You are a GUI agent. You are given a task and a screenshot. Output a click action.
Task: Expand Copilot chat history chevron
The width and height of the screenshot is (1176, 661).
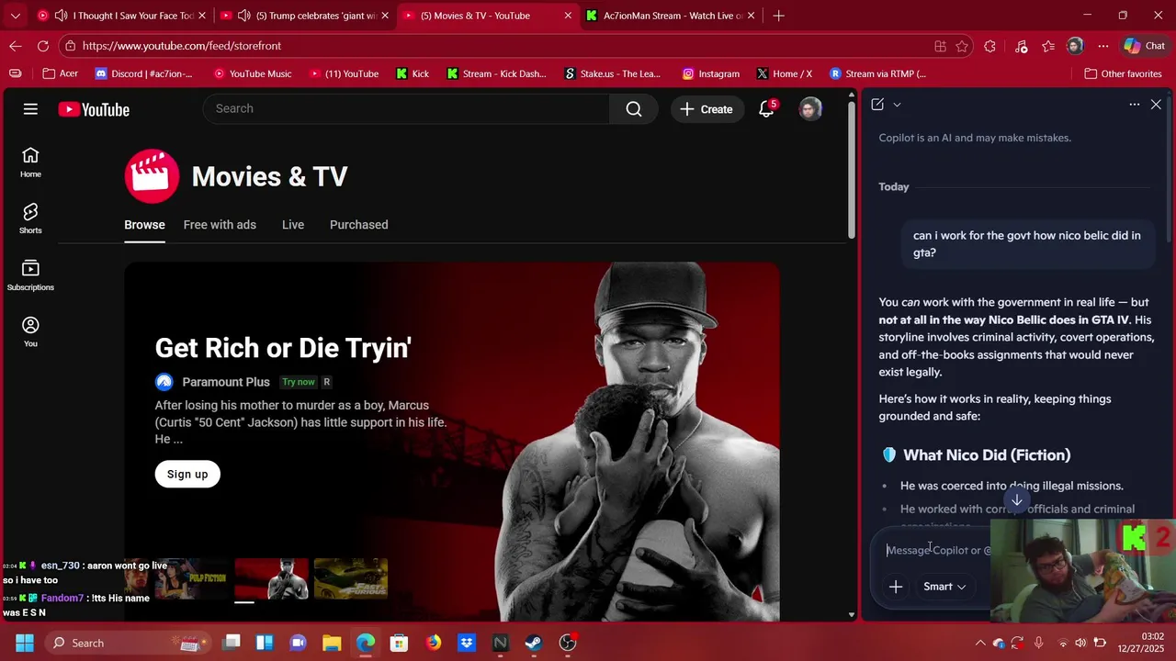pos(897,105)
